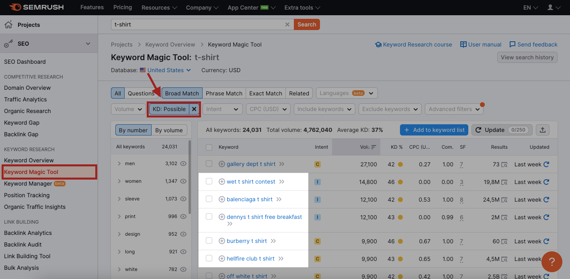Select the Questions tab
570x279 pixels.
[141, 93]
